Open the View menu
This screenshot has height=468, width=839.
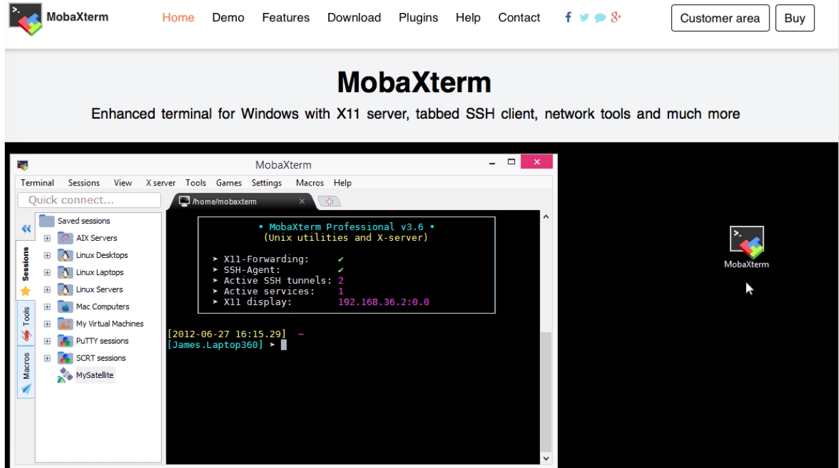[x=123, y=183]
